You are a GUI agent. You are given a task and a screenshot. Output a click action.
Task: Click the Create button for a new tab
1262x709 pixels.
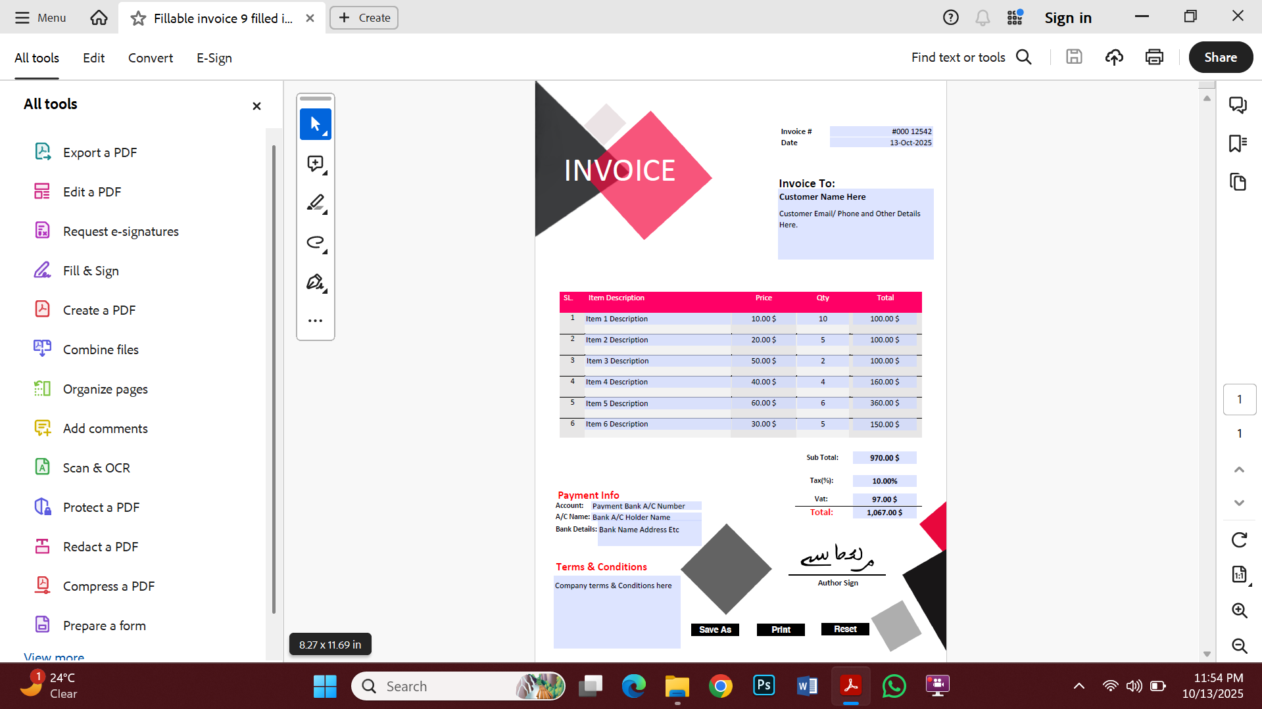[363, 18]
